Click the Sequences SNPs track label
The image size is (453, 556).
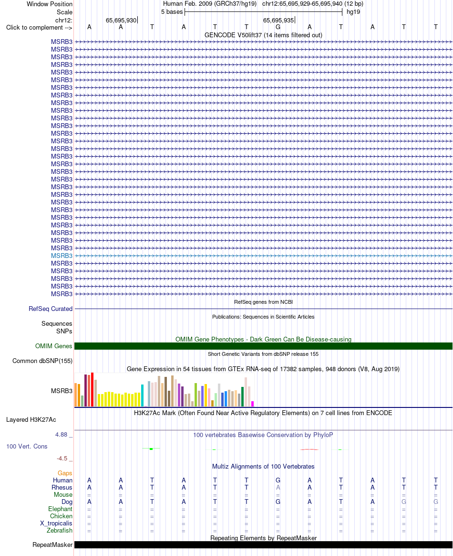[x=57, y=327]
